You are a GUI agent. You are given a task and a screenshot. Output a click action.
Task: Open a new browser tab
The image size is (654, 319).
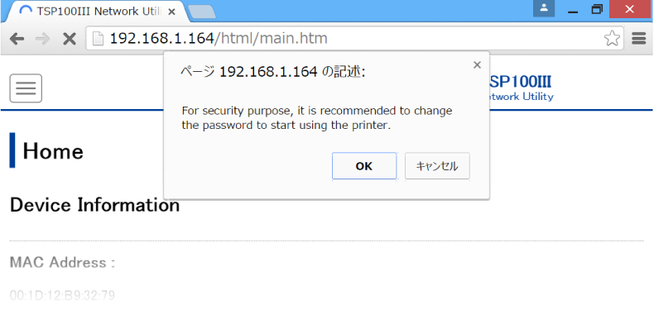click(202, 12)
